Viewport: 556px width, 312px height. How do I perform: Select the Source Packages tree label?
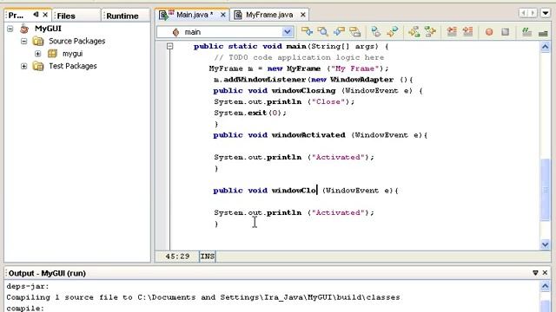[77, 41]
